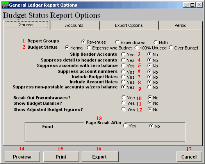Enable Suppress accounts with zero balance Yes

(123, 65)
